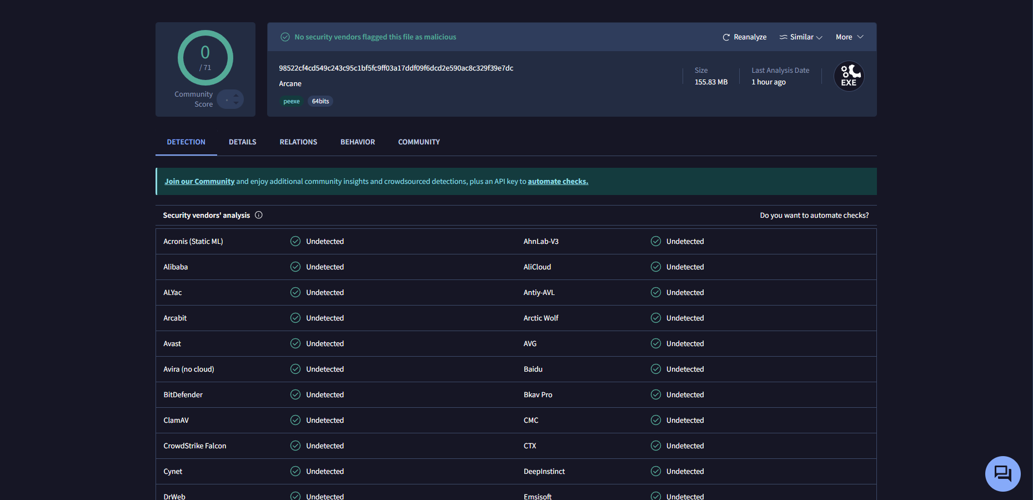1033x500 pixels.
Task: Vote the file with the Community Score smiley
Action: click(x=230, y=99)
